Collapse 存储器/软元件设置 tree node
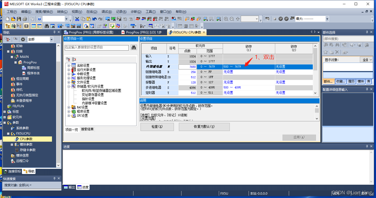The height and width of the screenshot is (198, 376). coord(69,86)
